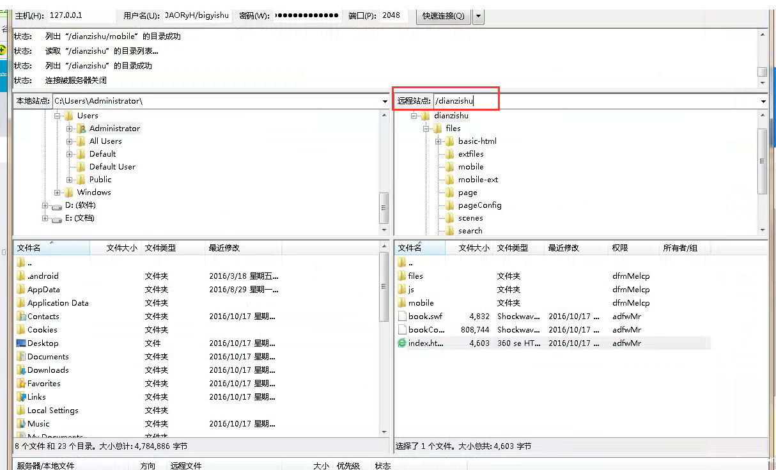Viewport: 776px width, 470px height.
Task: Select the pageConfig folder in remote tree
Action: click(479, 205)
